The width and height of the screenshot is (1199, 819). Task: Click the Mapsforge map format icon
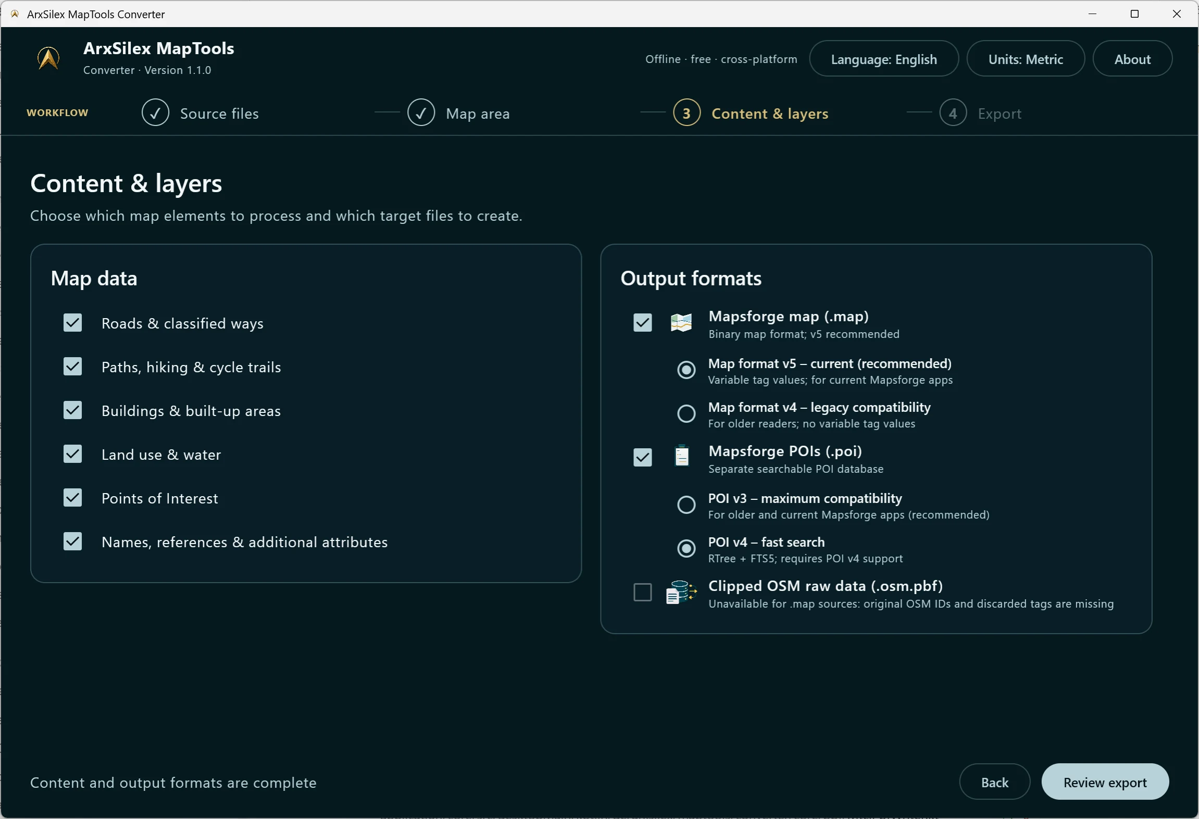click(x=681, y=323)
